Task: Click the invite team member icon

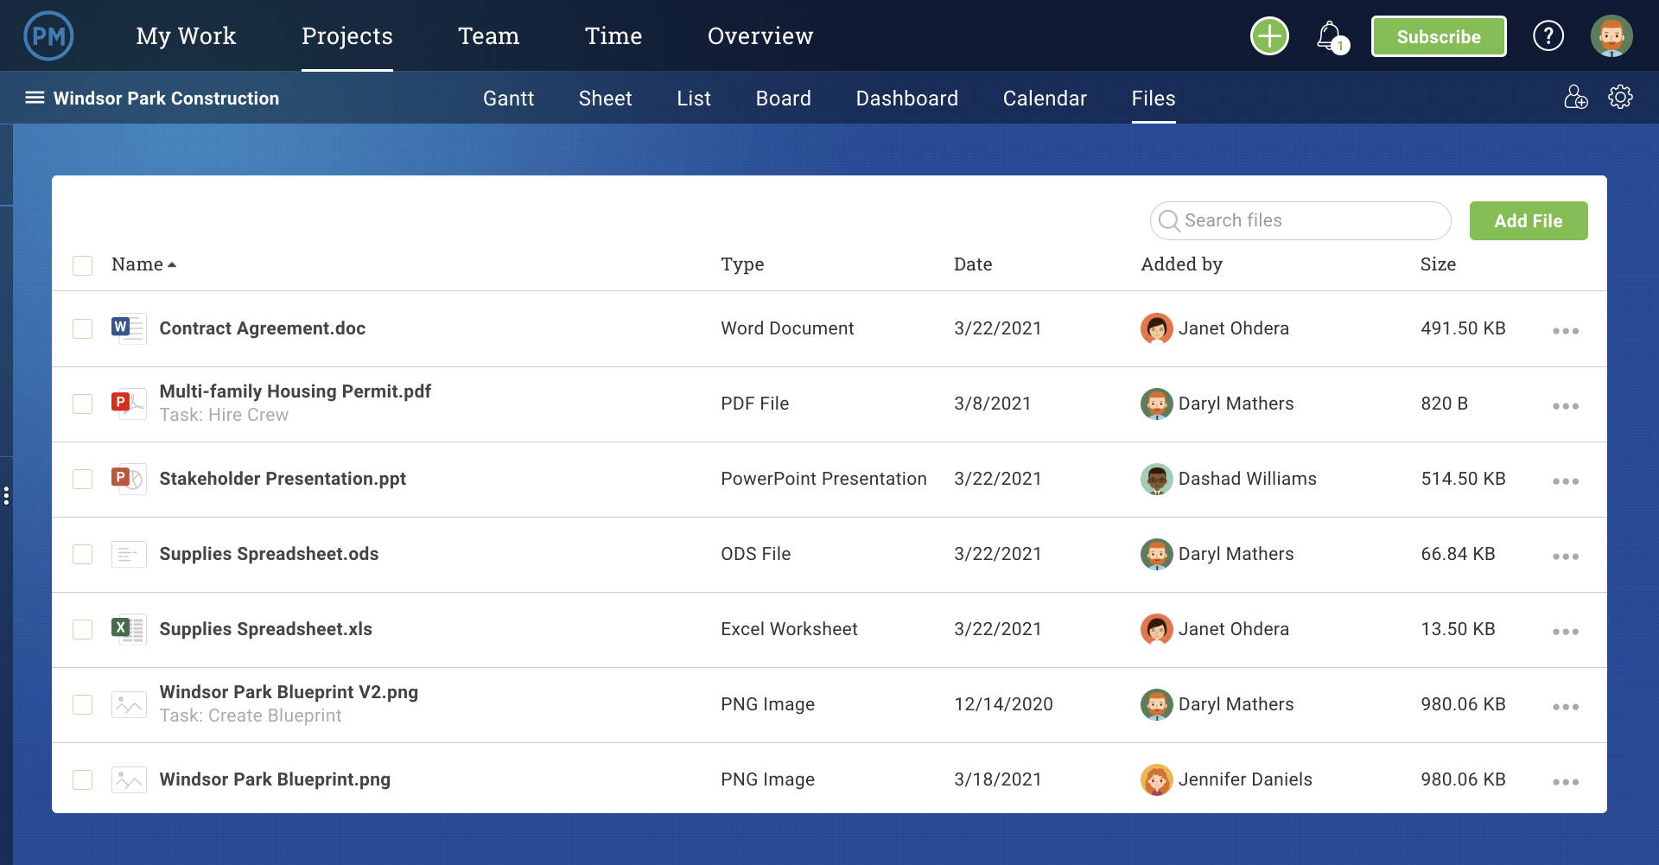Action: pyautogui.click(x=1575, y=97)
